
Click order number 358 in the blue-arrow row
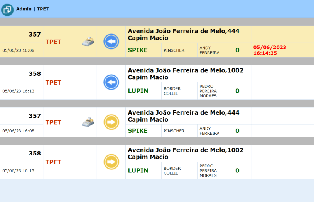(35, 73)
